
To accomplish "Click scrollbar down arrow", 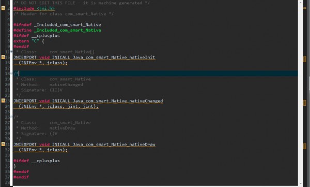I will click(x=301, y=183).
